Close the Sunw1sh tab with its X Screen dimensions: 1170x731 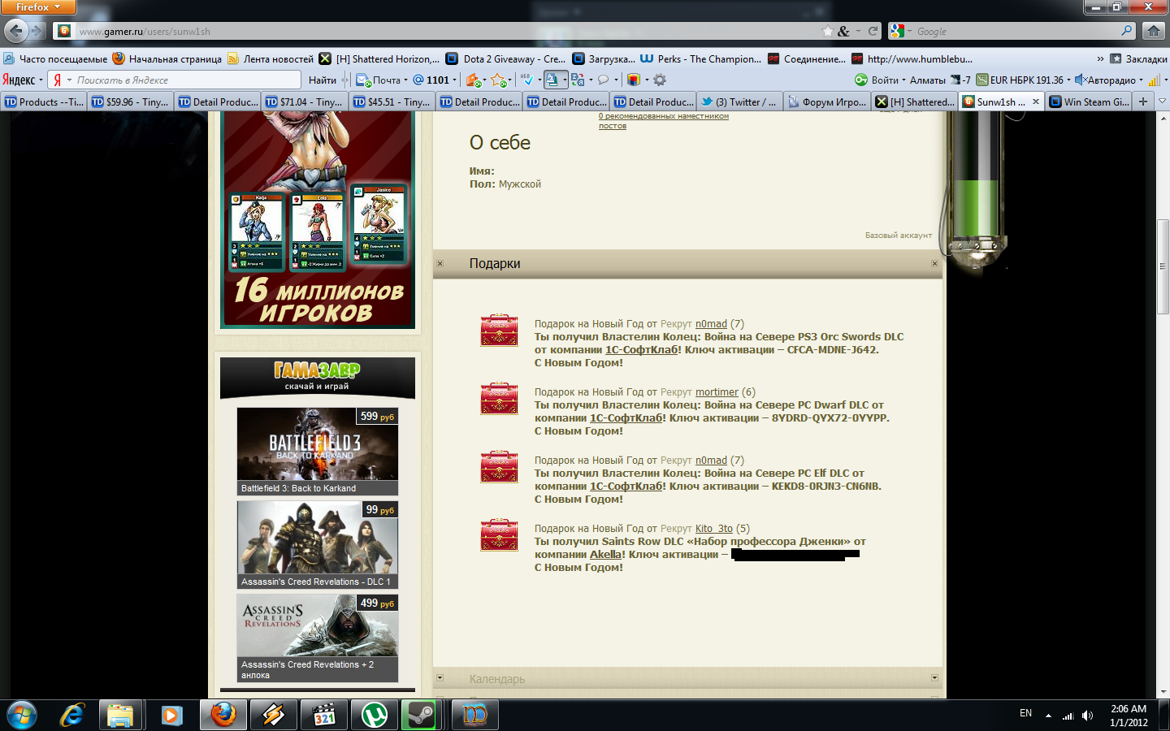coord(1036,102)
